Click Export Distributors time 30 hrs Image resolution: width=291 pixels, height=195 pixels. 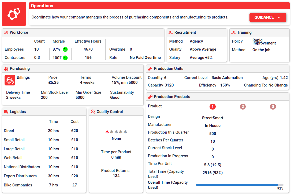click(x=53, y=176)
